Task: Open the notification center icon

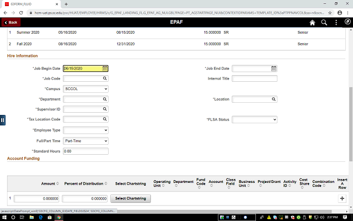Action: click(x=345, y=217)
